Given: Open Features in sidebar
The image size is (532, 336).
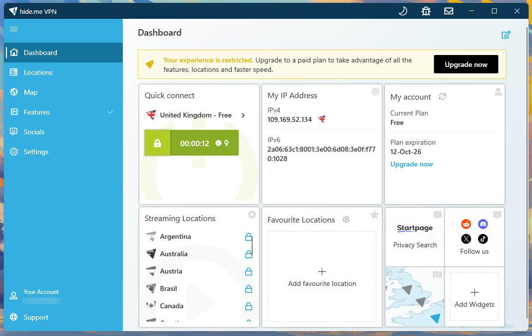Looking at the screenshot, I should coord(63,112).
